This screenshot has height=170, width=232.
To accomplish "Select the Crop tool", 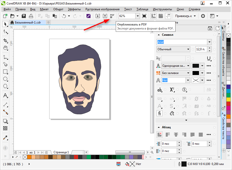I will click(x=5, y=40).
